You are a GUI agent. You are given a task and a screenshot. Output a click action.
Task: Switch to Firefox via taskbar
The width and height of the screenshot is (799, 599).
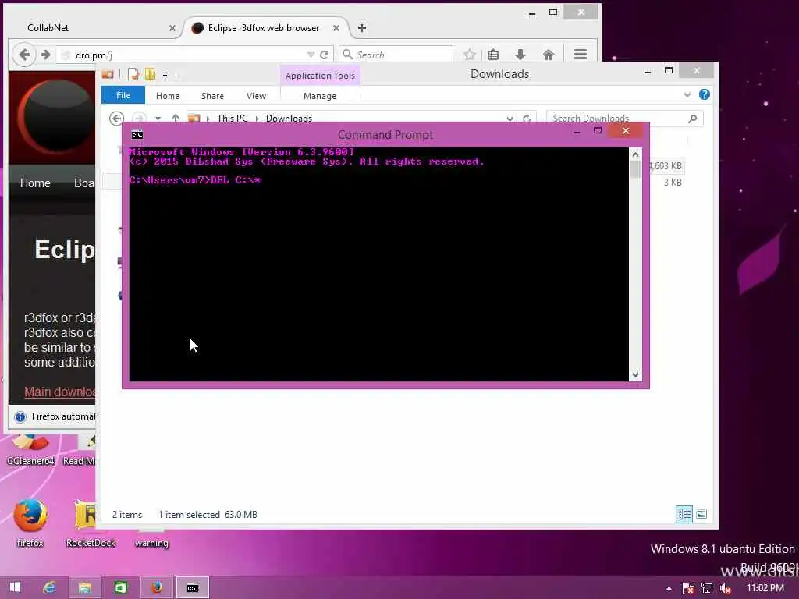(x=156, y=587)
